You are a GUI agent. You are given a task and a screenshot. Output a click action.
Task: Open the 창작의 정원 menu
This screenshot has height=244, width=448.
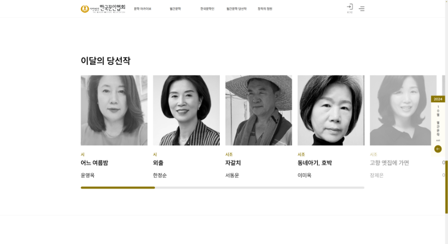coord(265,9)
